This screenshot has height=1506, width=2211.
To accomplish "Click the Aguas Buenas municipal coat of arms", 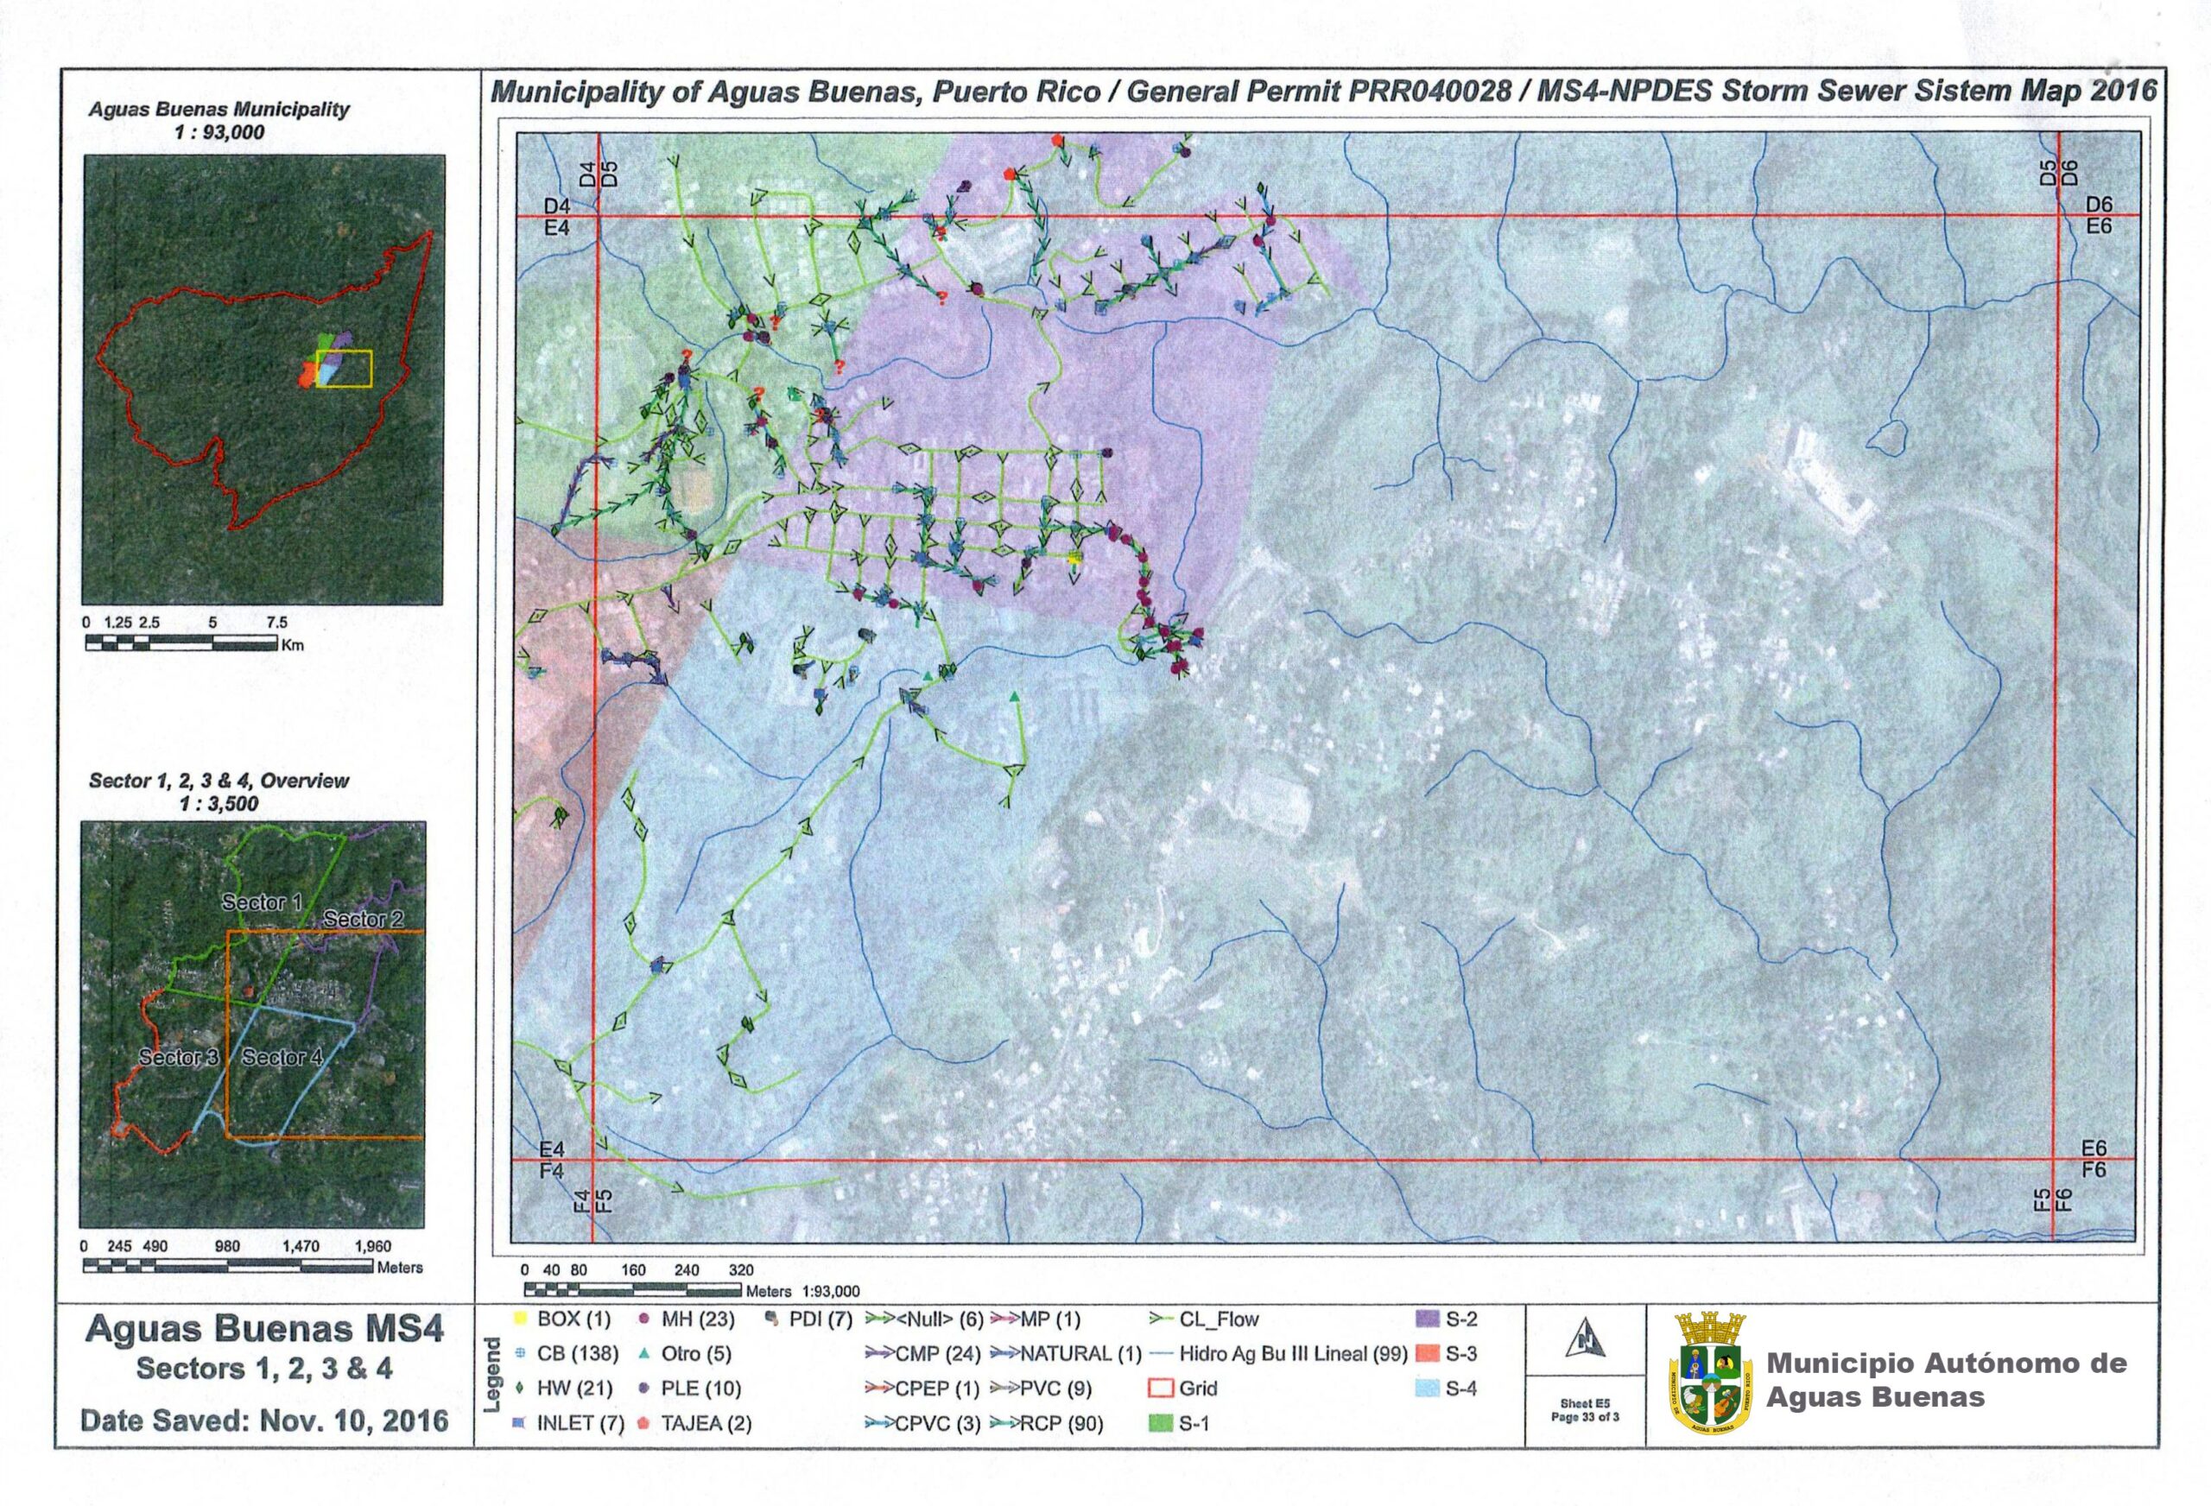I will tap(1712, 1376).
